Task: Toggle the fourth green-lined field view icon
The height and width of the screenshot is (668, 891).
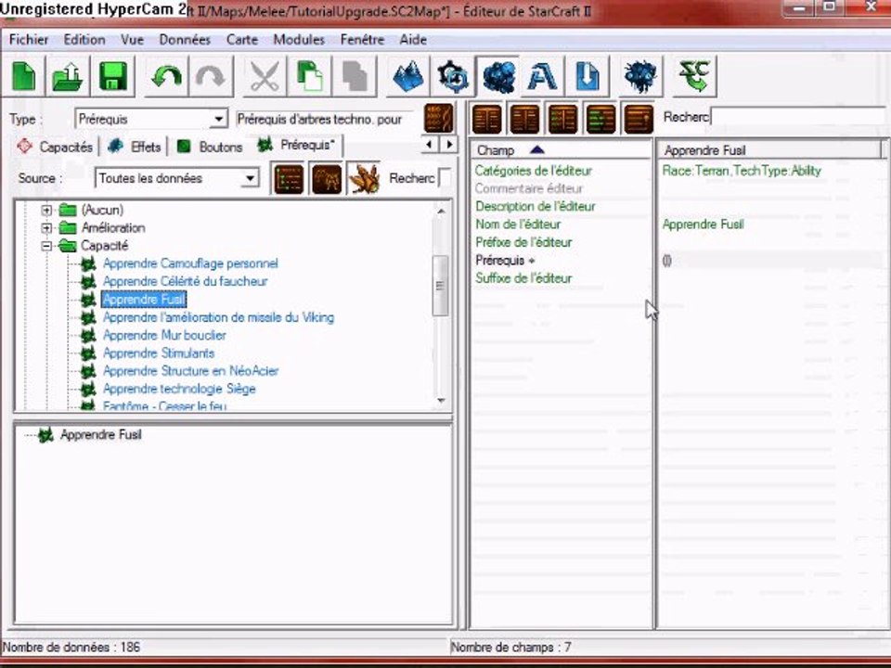Action: 600,119
